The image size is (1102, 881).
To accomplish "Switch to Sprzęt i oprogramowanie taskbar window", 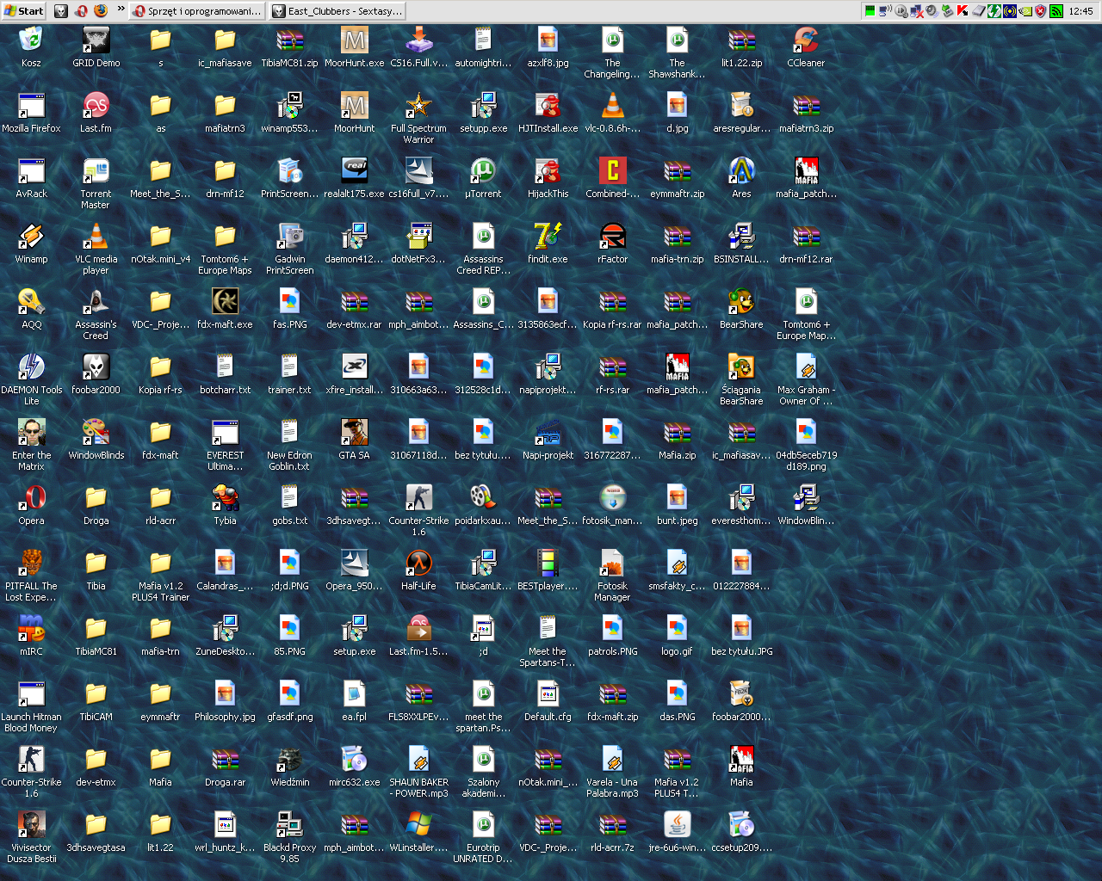I will tap(199, 11).
